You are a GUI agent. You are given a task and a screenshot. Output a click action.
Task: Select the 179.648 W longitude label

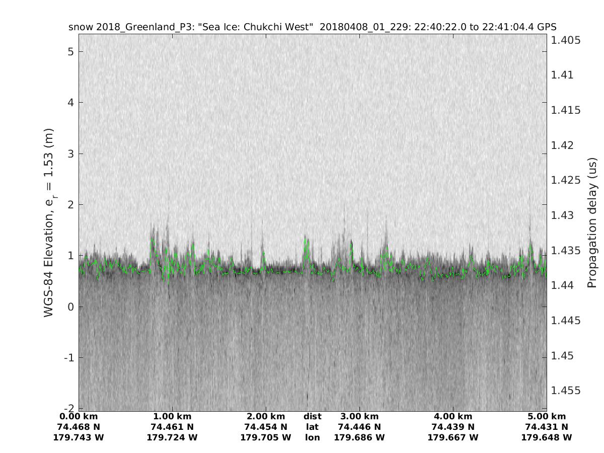pos(547,437)
